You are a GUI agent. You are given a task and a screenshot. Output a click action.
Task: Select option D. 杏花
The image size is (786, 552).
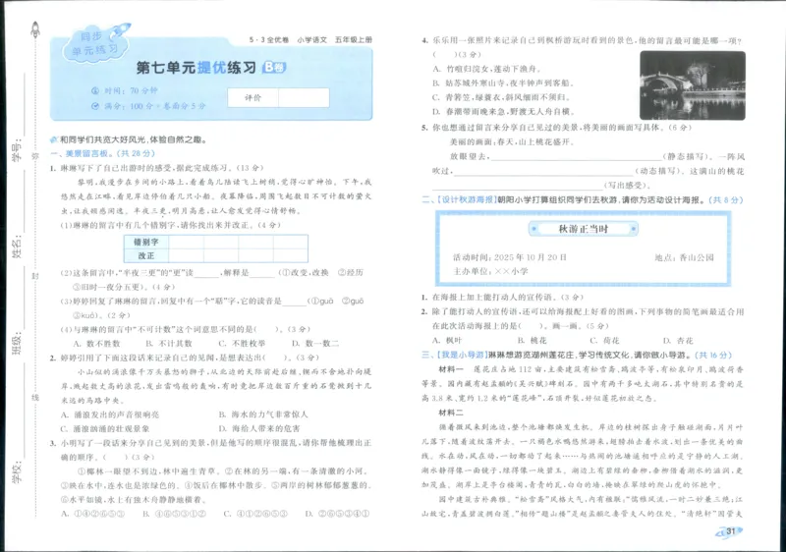click(x=678, y=340)
